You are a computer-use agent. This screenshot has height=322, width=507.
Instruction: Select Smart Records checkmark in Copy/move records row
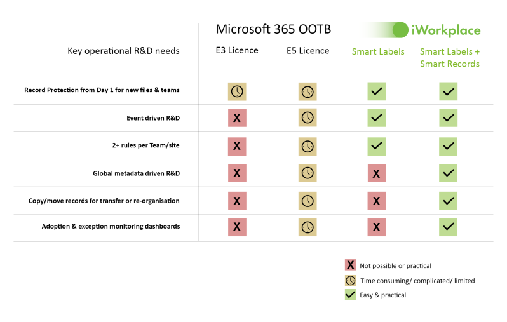point(448,201)
